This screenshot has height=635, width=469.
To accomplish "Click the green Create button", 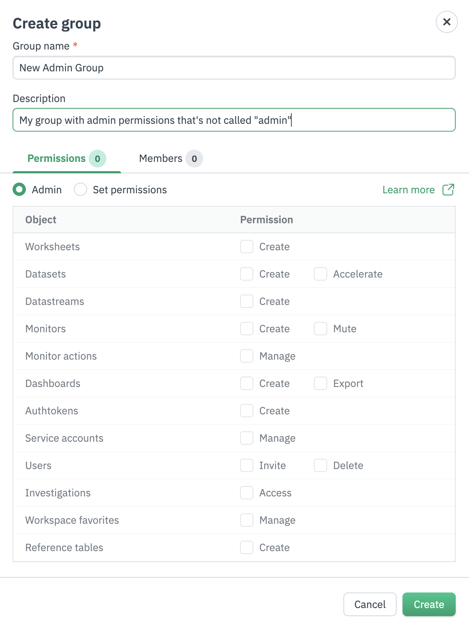I will (429, 604).
